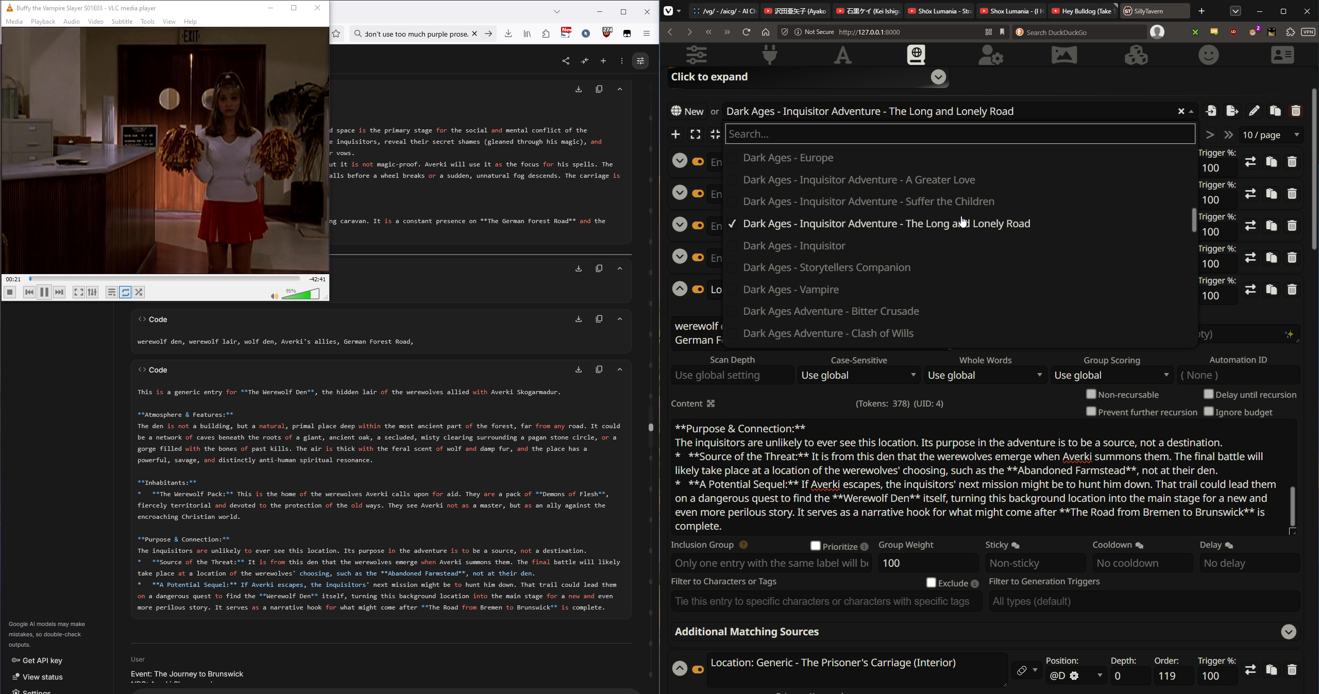Check the Non-recursable checkbox
Image resolution: width=1319 pixels, height=694 pixels.
[x=1091, y=394]
